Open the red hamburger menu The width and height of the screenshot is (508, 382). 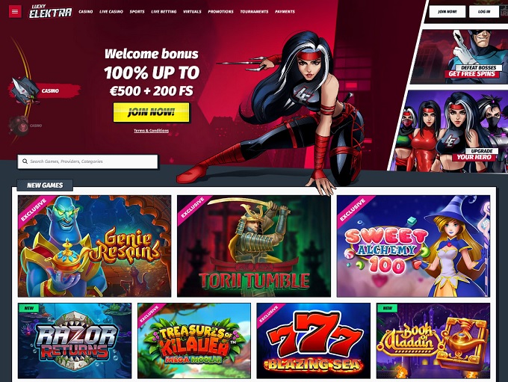pyautogui.click(x=15, y=11)
